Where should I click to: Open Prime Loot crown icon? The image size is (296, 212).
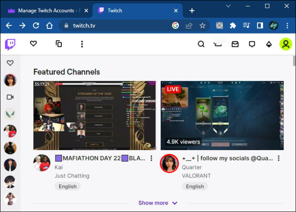click(x=217, y=44)
